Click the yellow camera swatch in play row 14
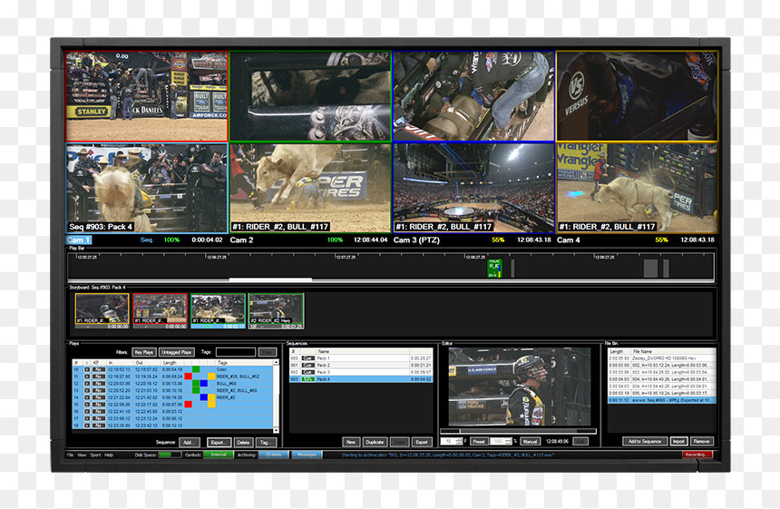 (x=211, y=397)
